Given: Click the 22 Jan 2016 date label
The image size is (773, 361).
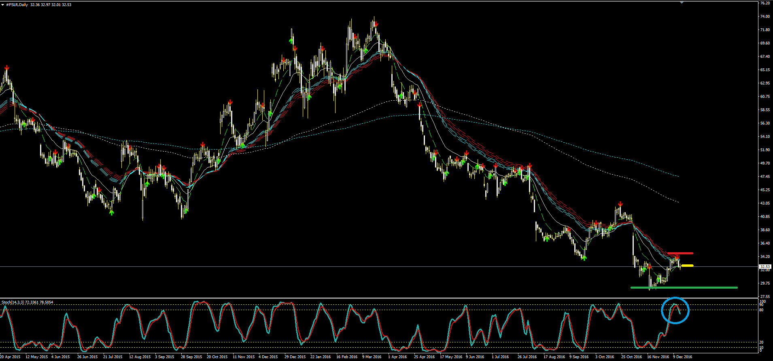Looking at the screenshot, I should coord(321,357).
